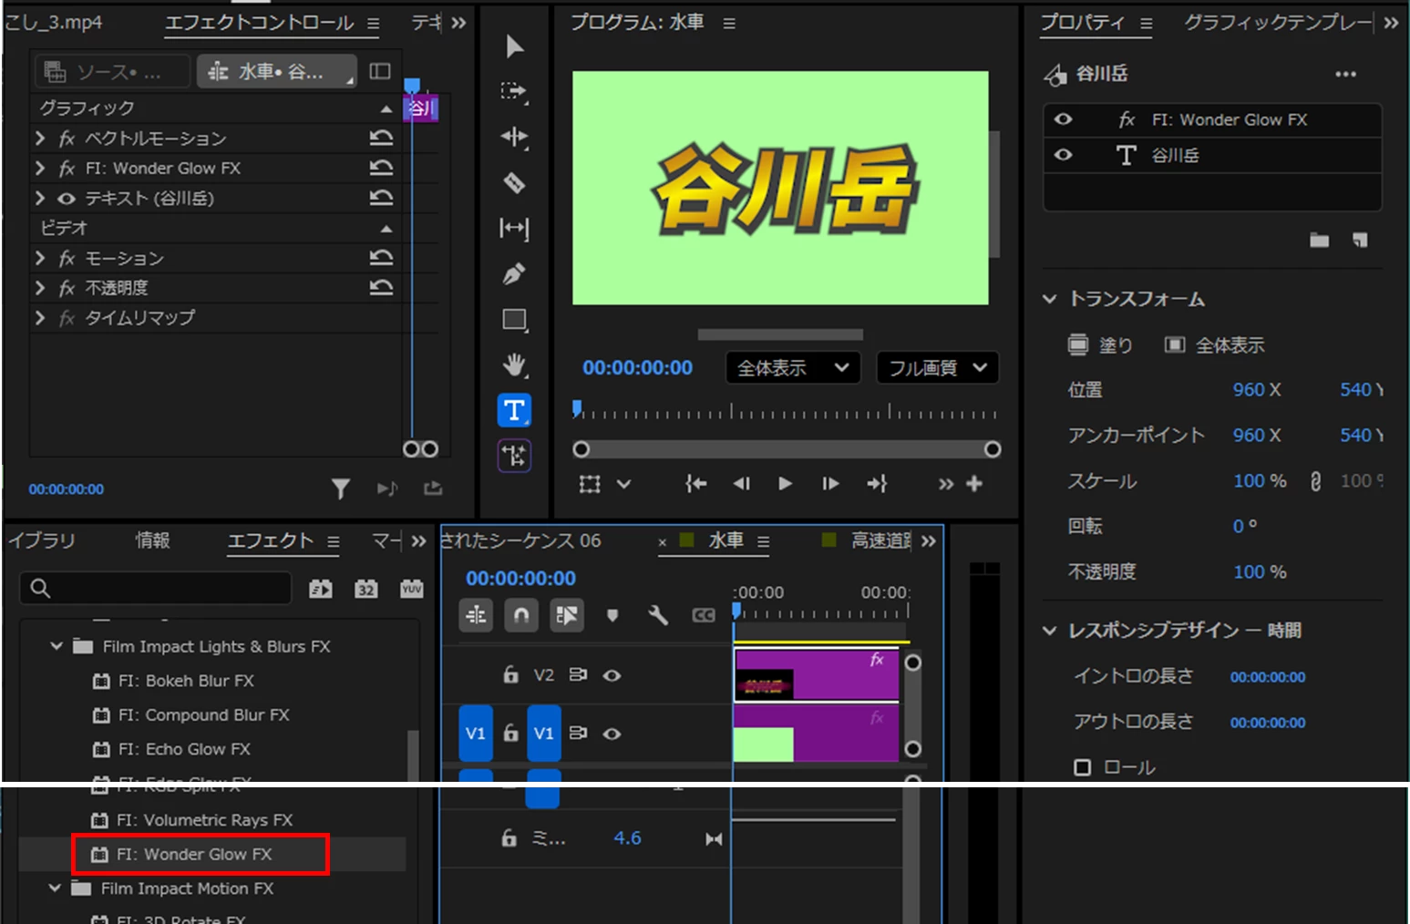Hide the 谷川岳 text layer in Properties

point(1064,155)
